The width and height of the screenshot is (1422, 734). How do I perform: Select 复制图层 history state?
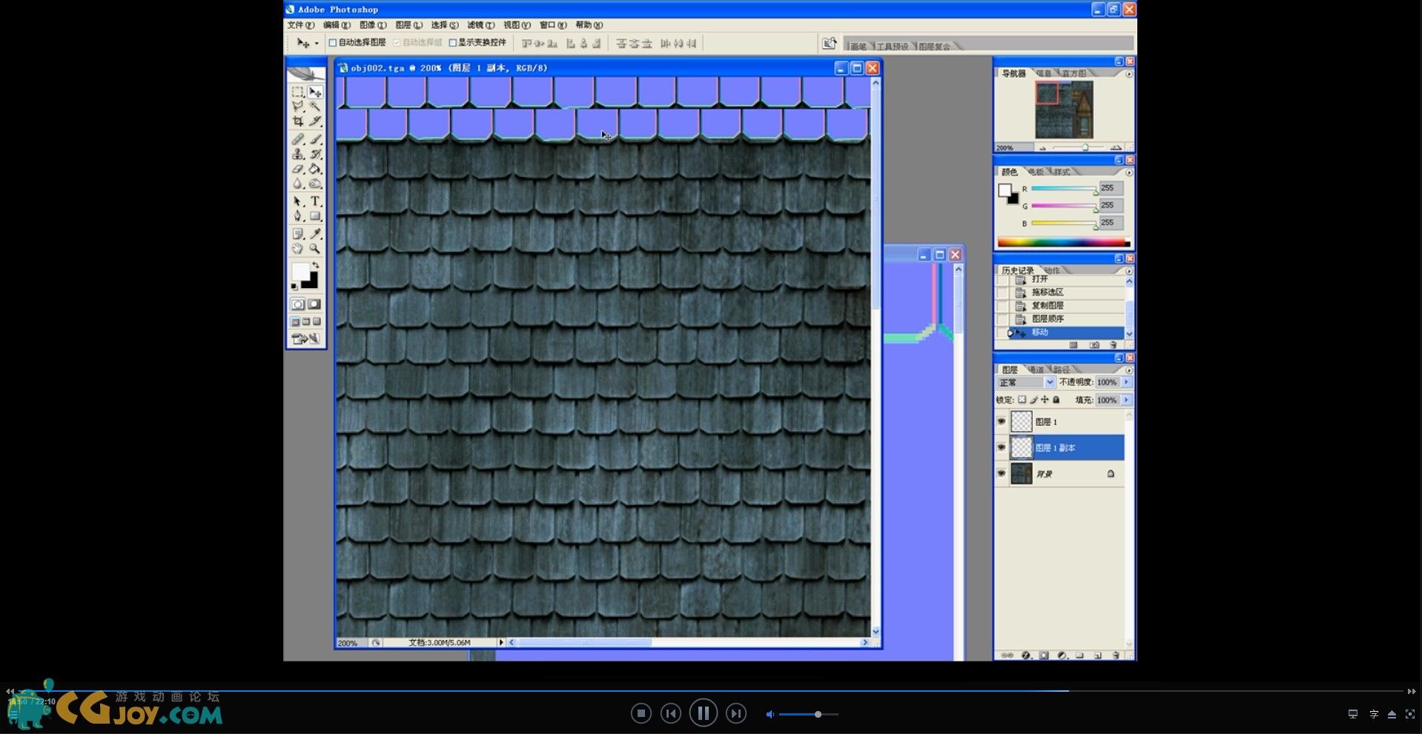coord(1048,305)
